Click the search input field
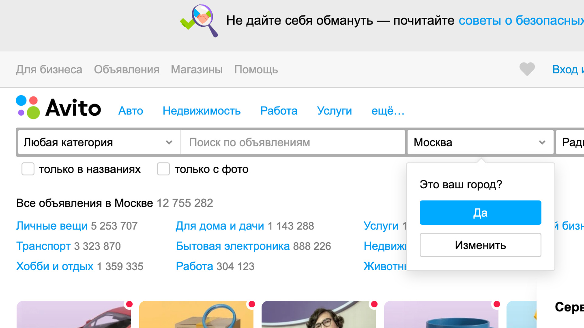This screenshot has width=584, height=328. 292,142
